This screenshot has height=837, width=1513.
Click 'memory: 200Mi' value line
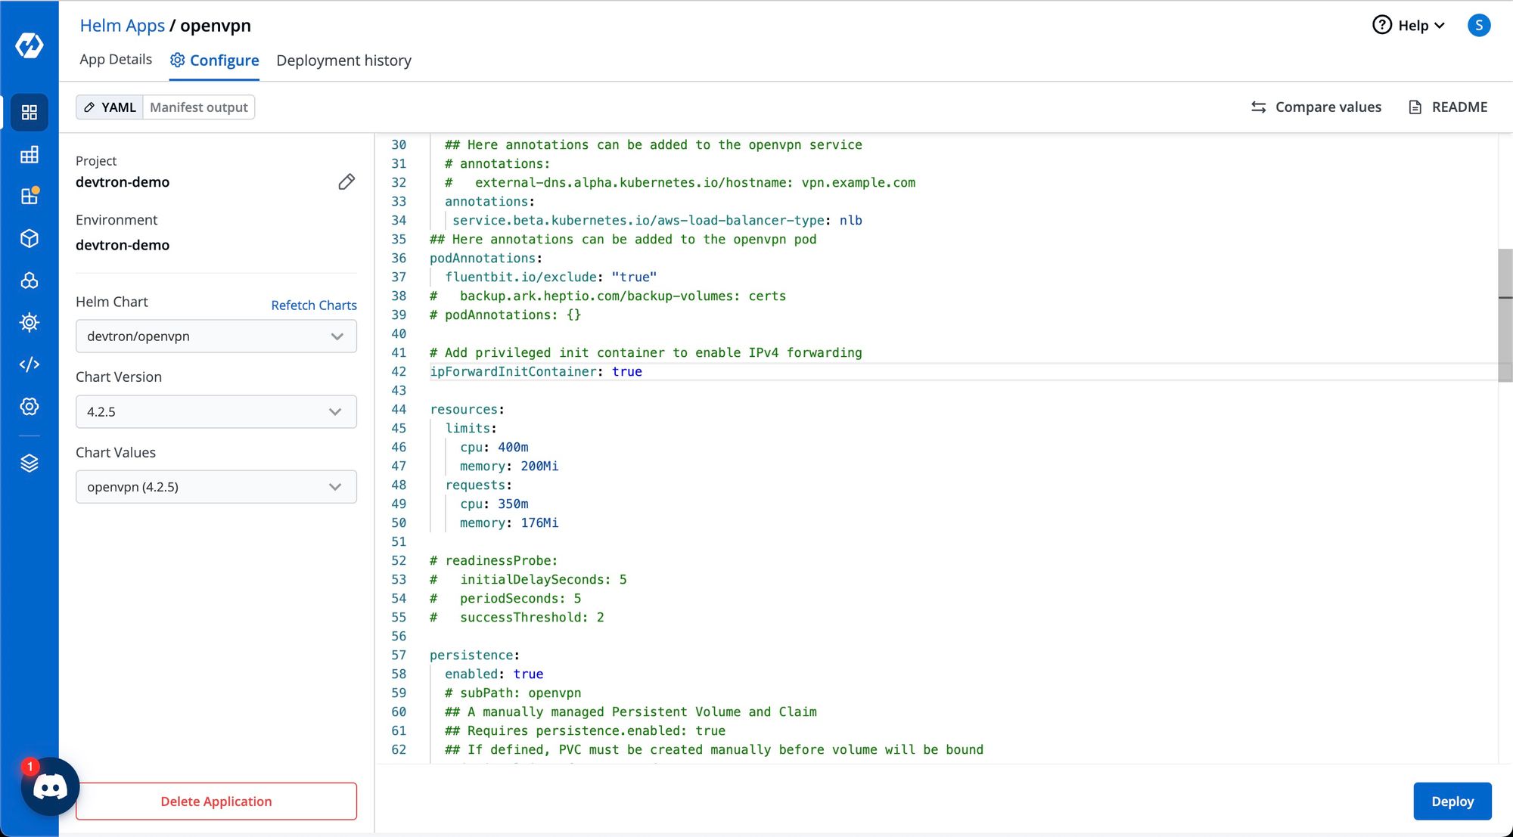[x=509, y=467]
